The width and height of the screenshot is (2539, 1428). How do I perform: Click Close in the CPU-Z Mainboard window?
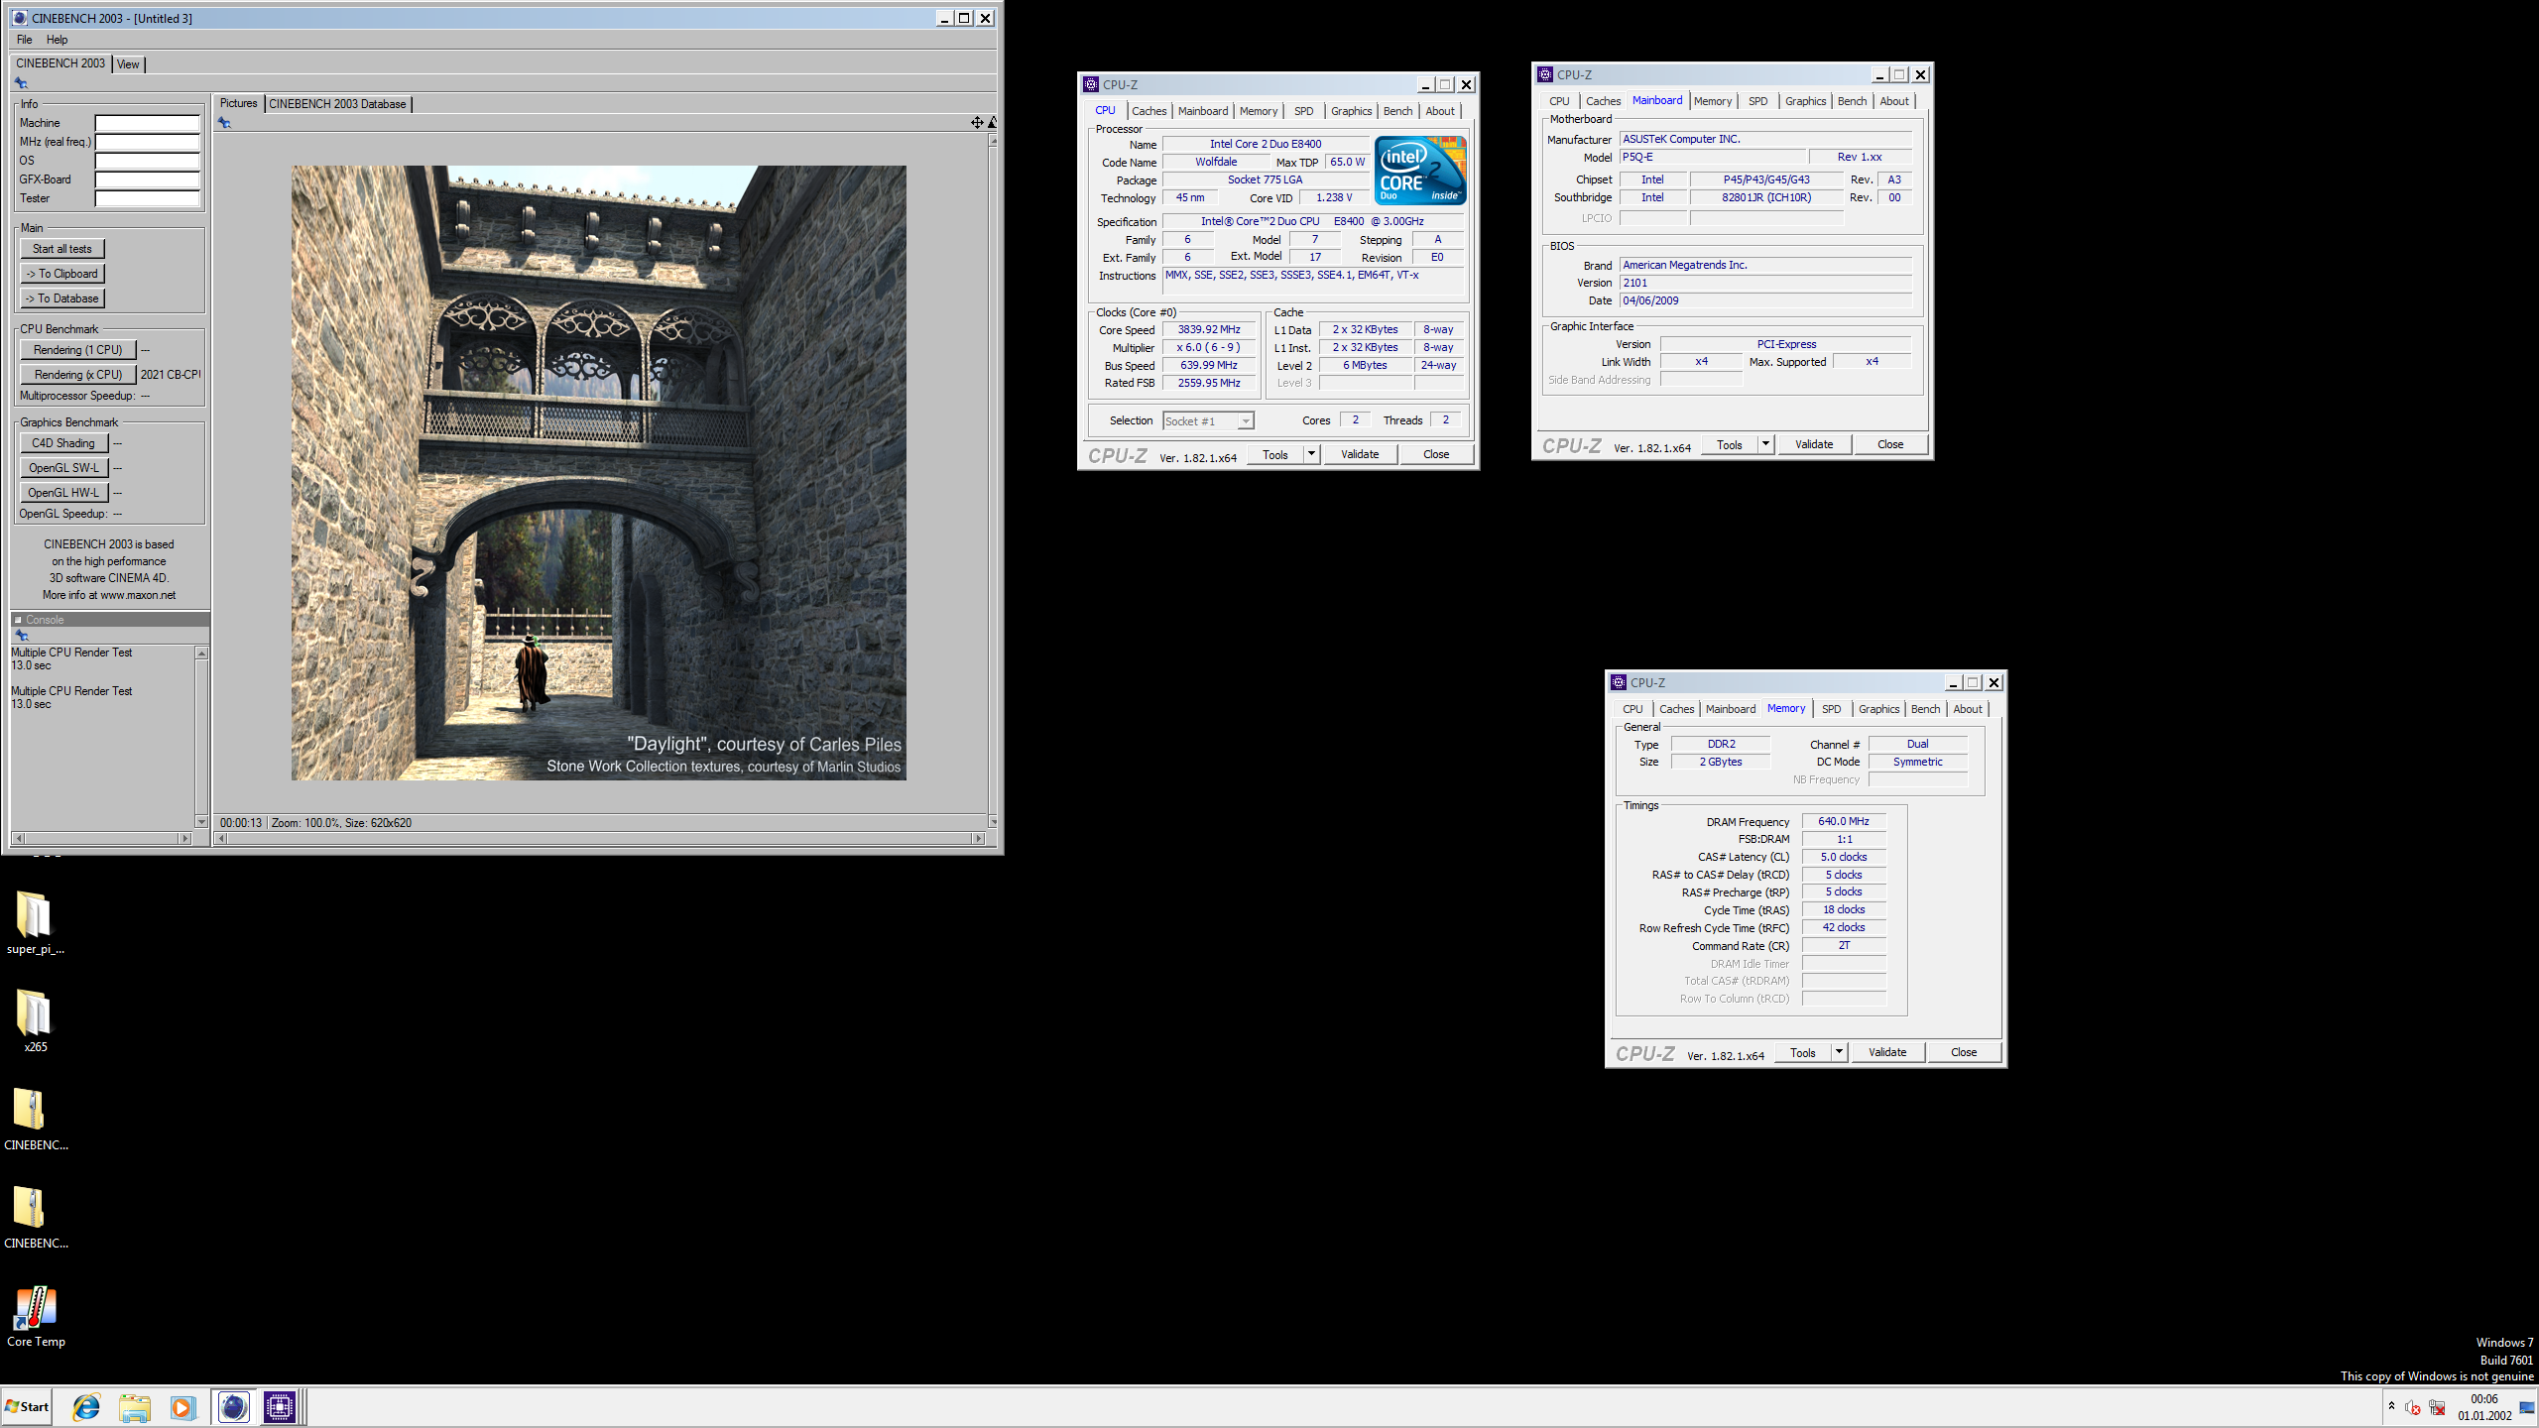[1890, 444]
